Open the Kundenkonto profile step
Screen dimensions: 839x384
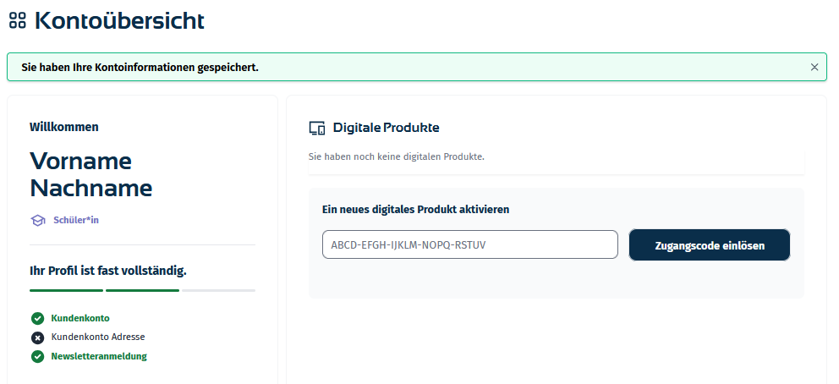(x=80, y=319)
